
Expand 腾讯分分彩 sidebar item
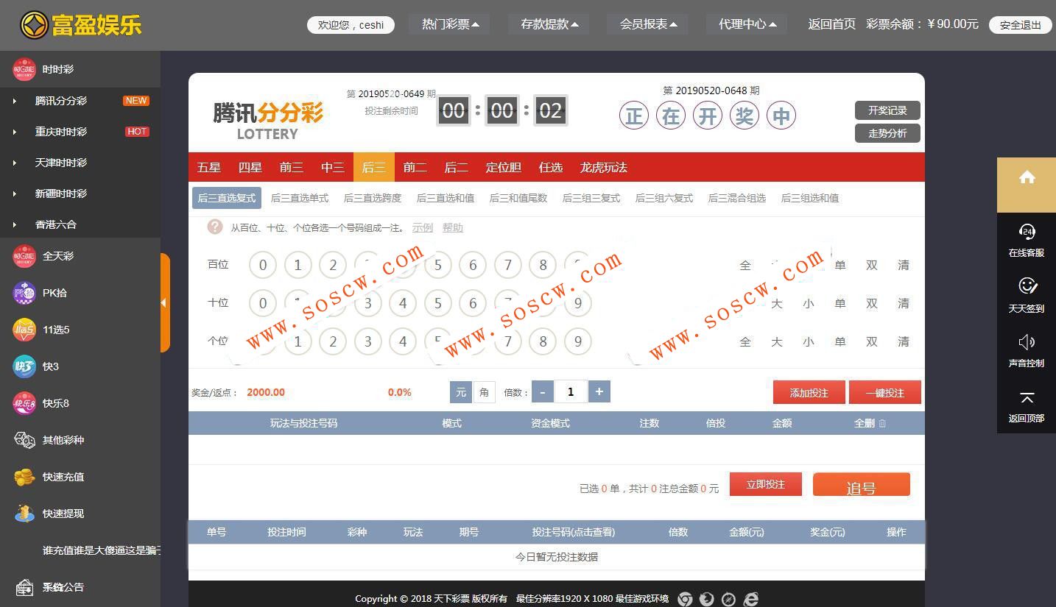tap(80, 101)
